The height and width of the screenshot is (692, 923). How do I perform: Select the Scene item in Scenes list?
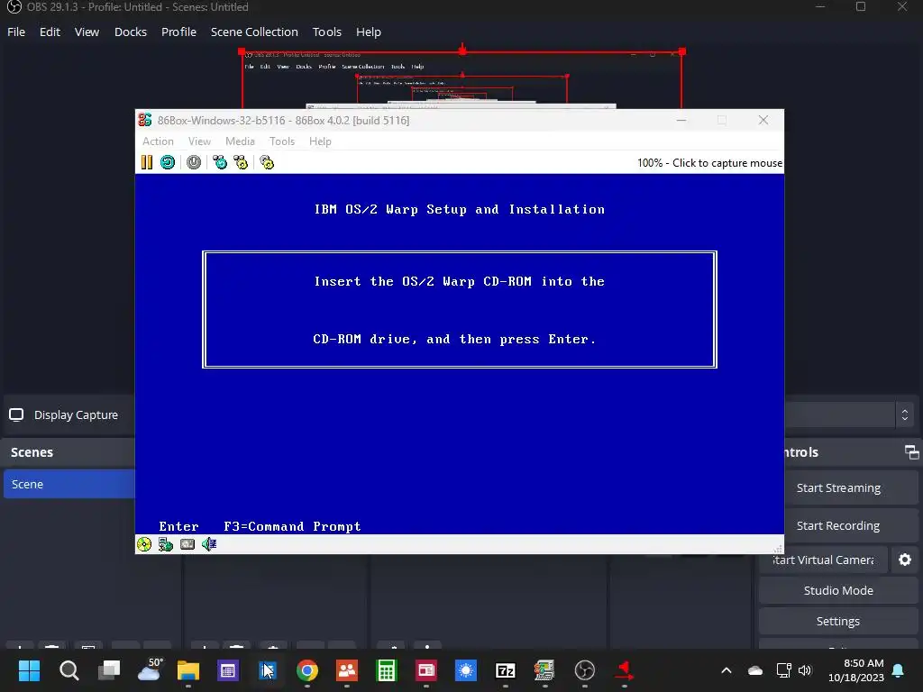point(69,484)
